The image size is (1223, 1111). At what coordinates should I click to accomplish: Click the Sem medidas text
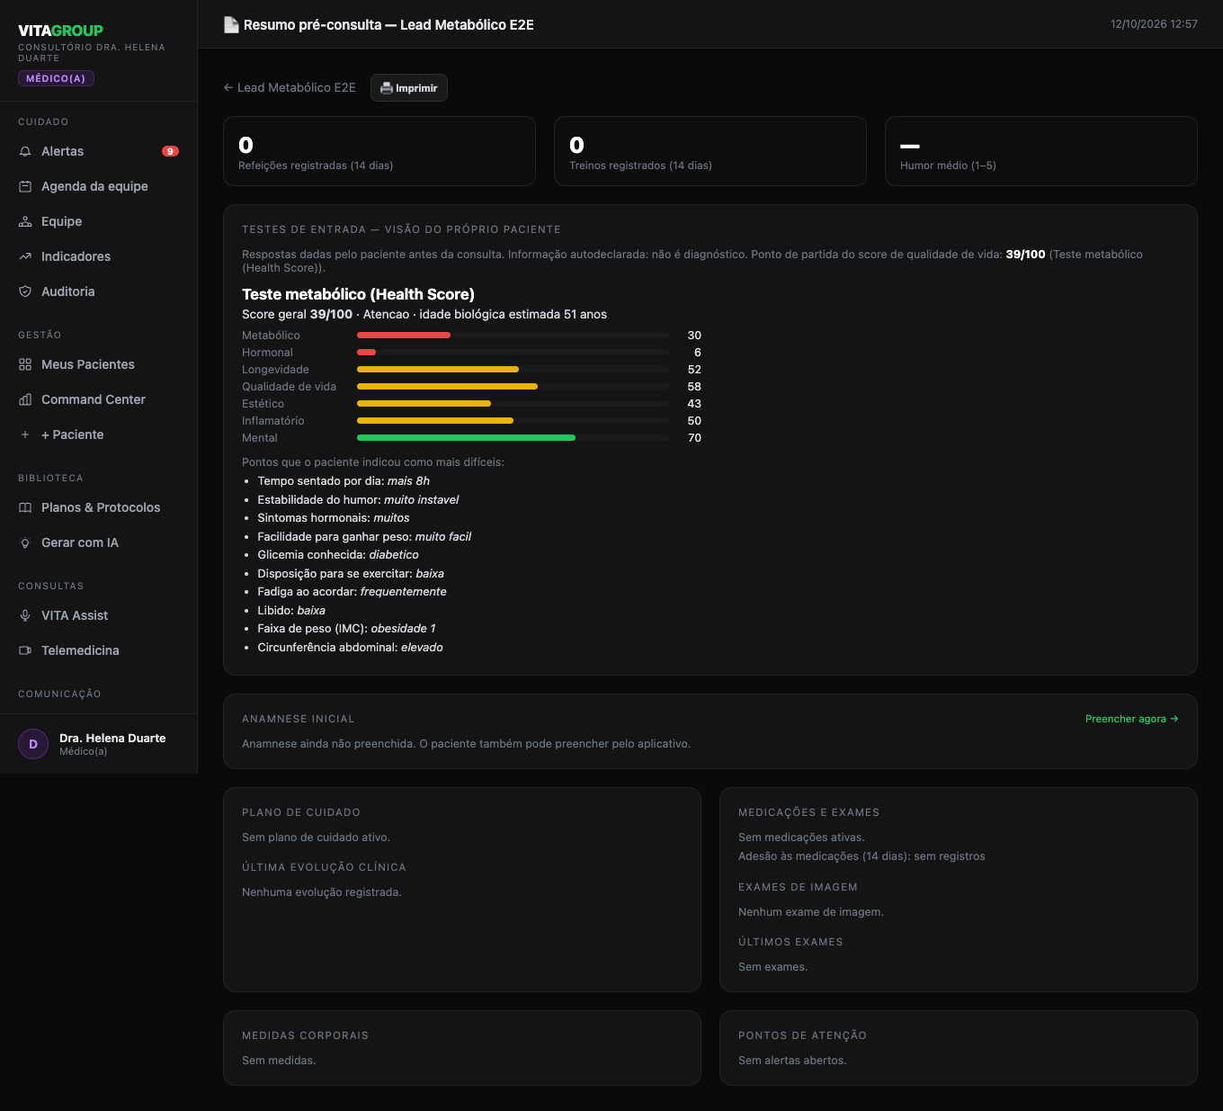(x=279, y=1061)
